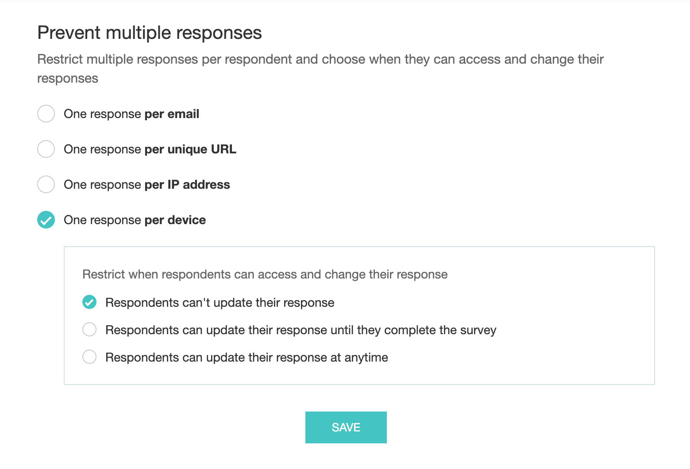Click the 'Prevent multiple responses' heading
This screenshot has height=469, width=690.
point(150,33)
